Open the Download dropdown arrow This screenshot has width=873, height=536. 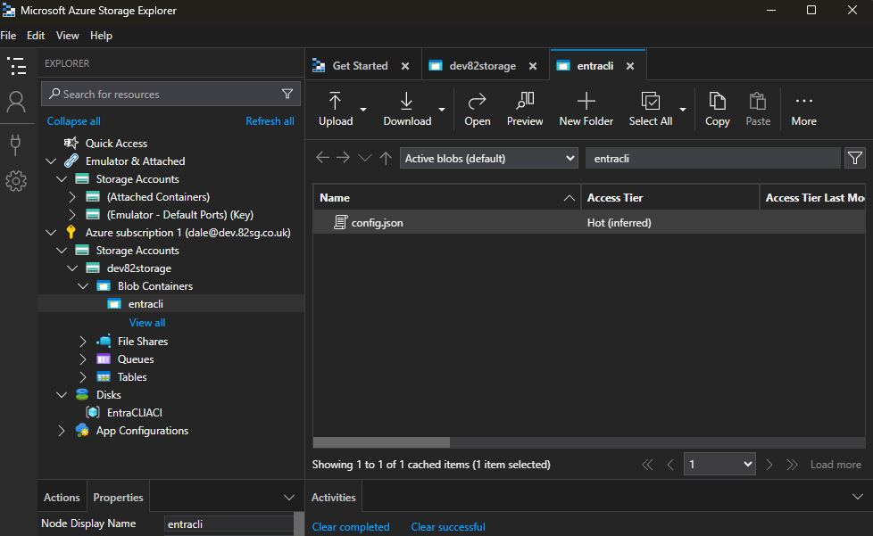click(x=442, y=110)
